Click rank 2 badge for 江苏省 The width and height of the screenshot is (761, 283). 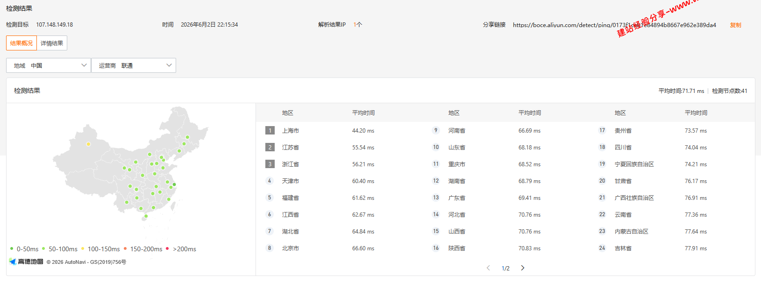270,147
